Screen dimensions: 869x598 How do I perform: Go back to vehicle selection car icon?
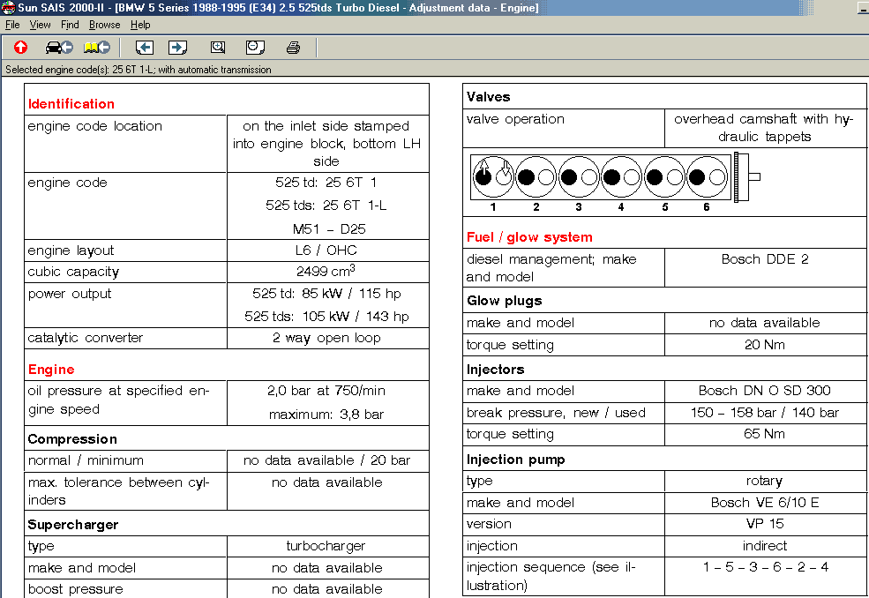59,48
